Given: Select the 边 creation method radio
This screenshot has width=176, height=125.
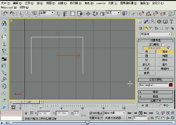Looking at the screenshot, I should 143,105.
